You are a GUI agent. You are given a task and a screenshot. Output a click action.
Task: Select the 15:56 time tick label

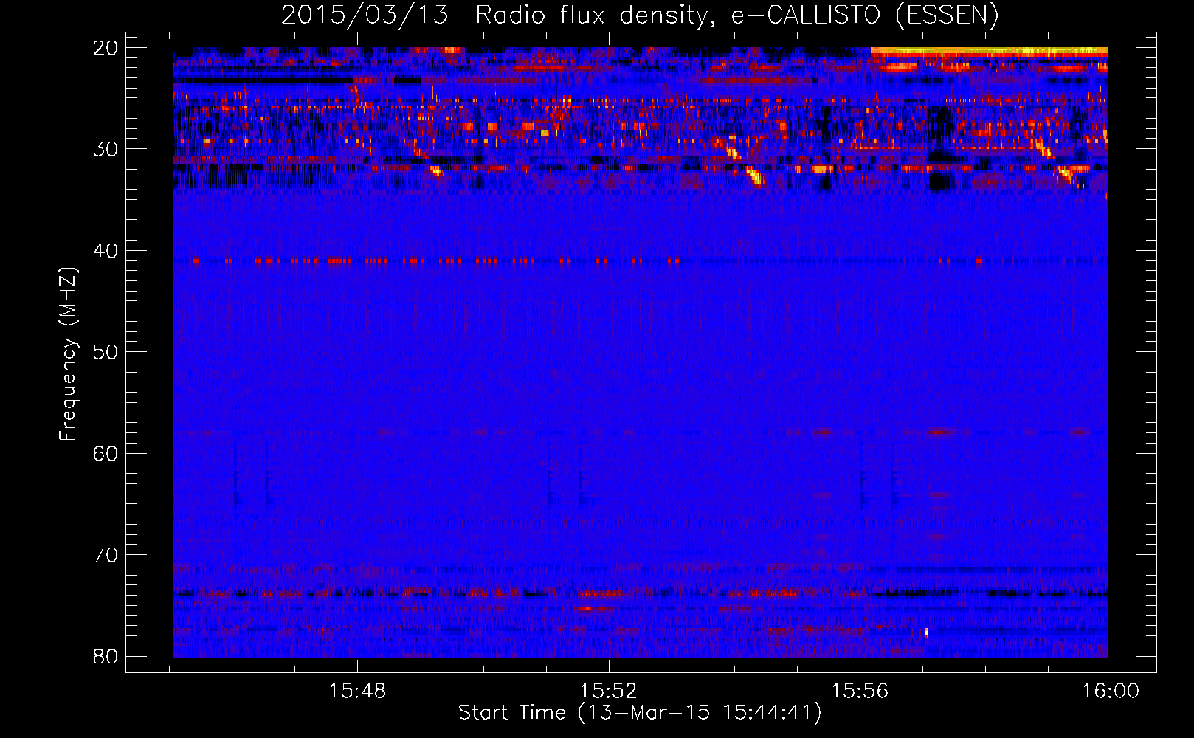point(860,692)
